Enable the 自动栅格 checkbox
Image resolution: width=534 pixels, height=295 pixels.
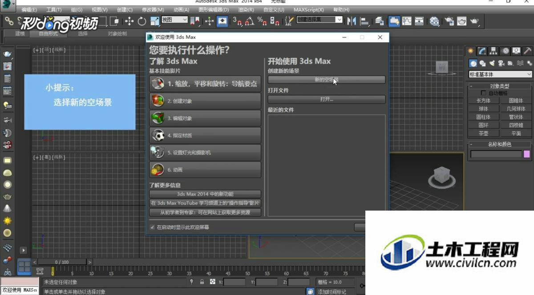484,93
